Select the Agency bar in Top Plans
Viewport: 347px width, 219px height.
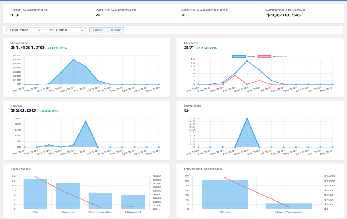pos(68,196)
